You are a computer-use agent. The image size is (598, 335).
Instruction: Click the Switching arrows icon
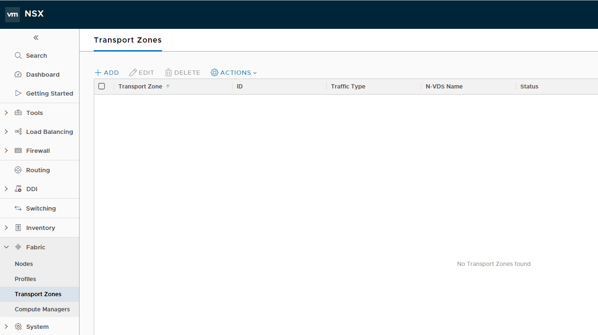point(18,208)
